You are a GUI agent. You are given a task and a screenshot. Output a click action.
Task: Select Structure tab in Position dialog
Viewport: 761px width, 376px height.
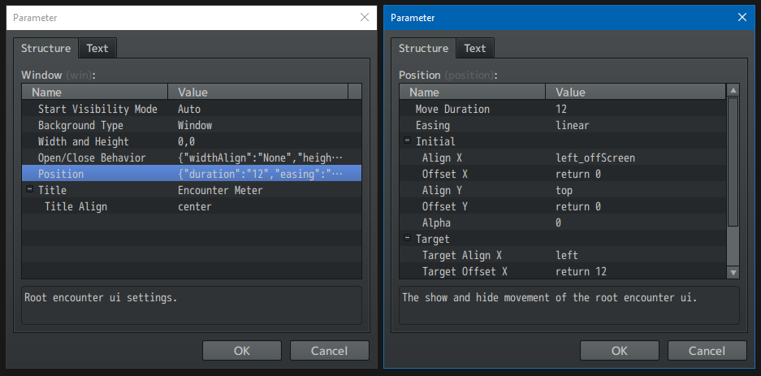(x=423, y=48)
